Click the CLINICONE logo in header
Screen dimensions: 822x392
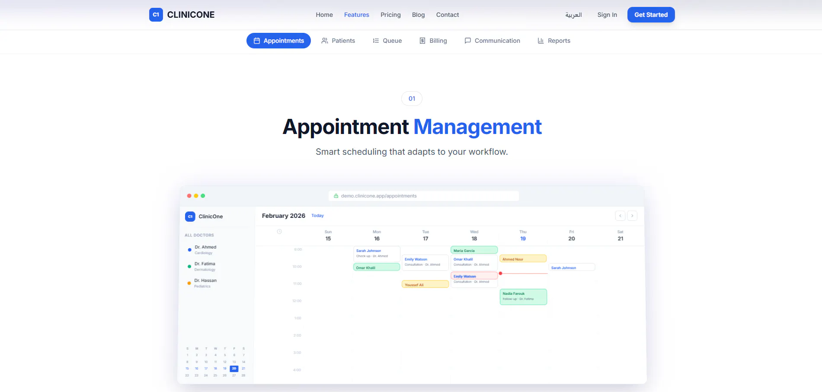(x=182, y=15)
